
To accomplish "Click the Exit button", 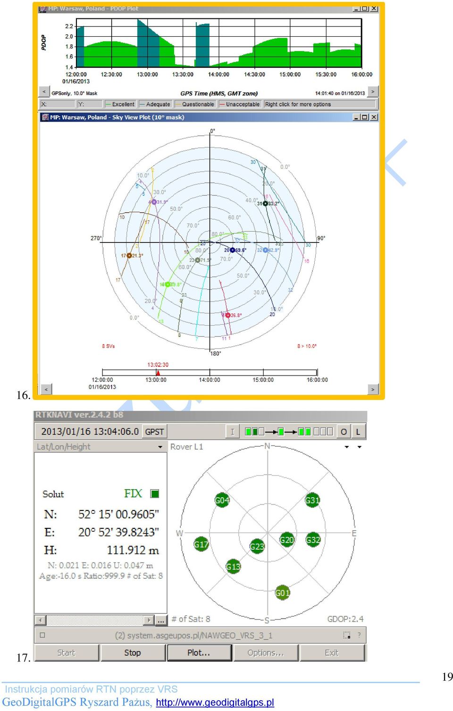I will tap(332, 652).
